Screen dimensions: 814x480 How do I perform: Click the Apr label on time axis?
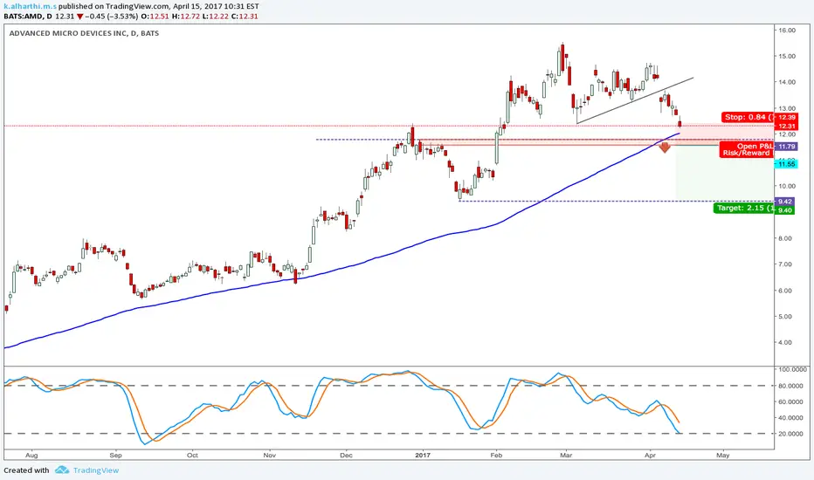pyautogui.click(x=650, y=455)
